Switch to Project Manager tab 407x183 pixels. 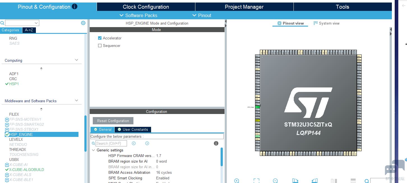point(244,7)
